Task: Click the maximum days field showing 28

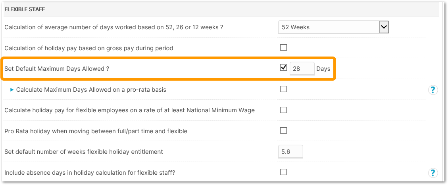Action: (x=302, y=69)
